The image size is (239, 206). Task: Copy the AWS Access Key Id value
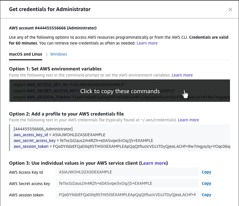206,172
